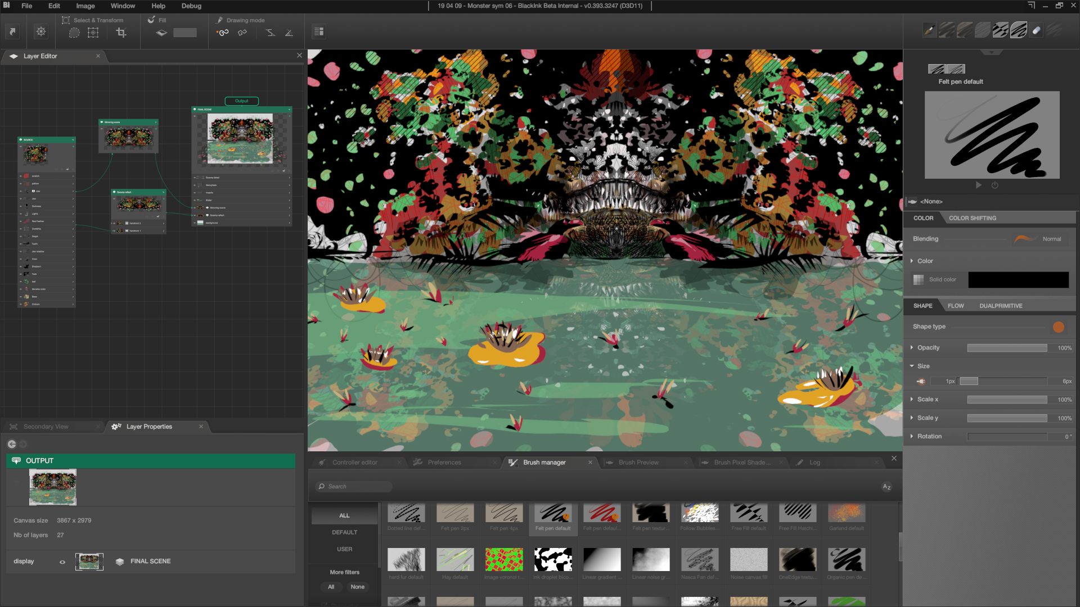Select the eraser tool icon
Screen dimensions: 1080x607
1036,30
